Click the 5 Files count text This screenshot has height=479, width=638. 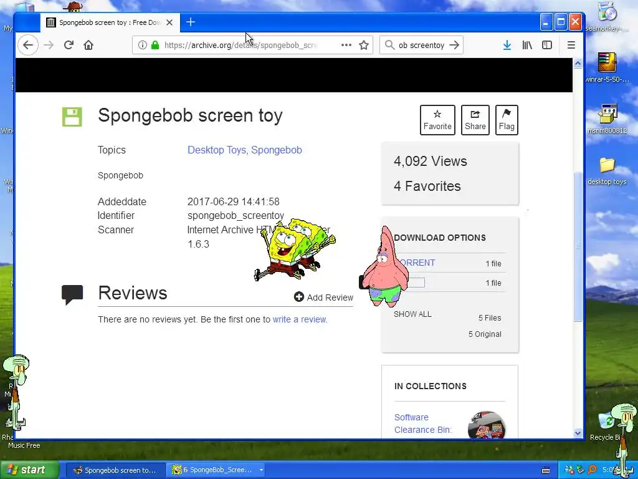(490, 317)
